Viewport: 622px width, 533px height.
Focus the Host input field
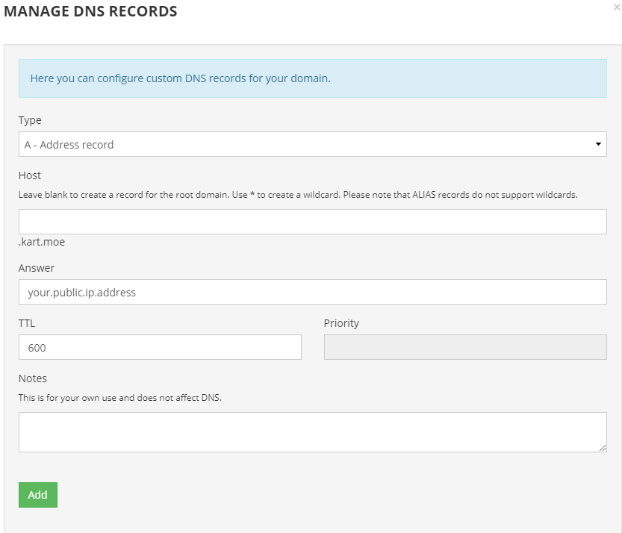pos(313,222)
